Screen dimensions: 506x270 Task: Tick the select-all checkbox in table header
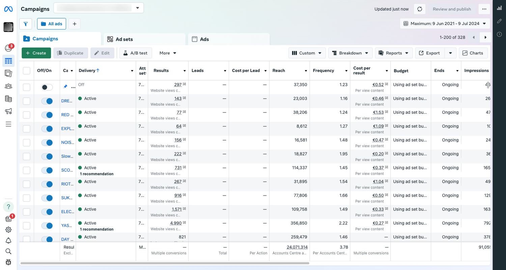(26, 71)
